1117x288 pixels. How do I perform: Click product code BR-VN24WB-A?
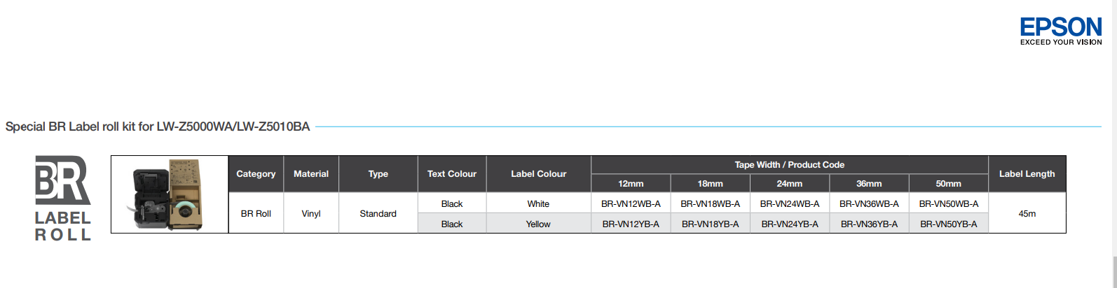click(790, 204)
